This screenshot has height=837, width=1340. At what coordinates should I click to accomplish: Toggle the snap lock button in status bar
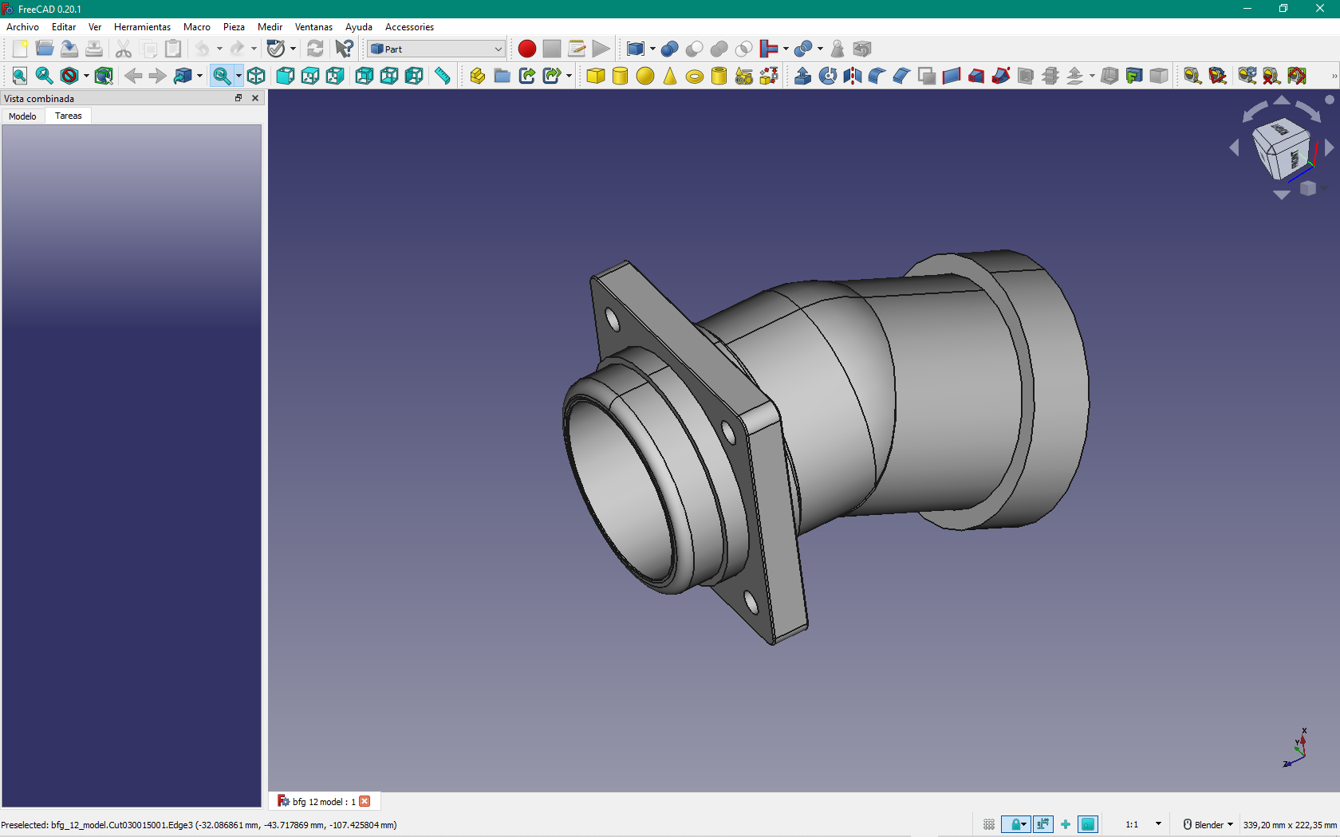click(1015, 824)
